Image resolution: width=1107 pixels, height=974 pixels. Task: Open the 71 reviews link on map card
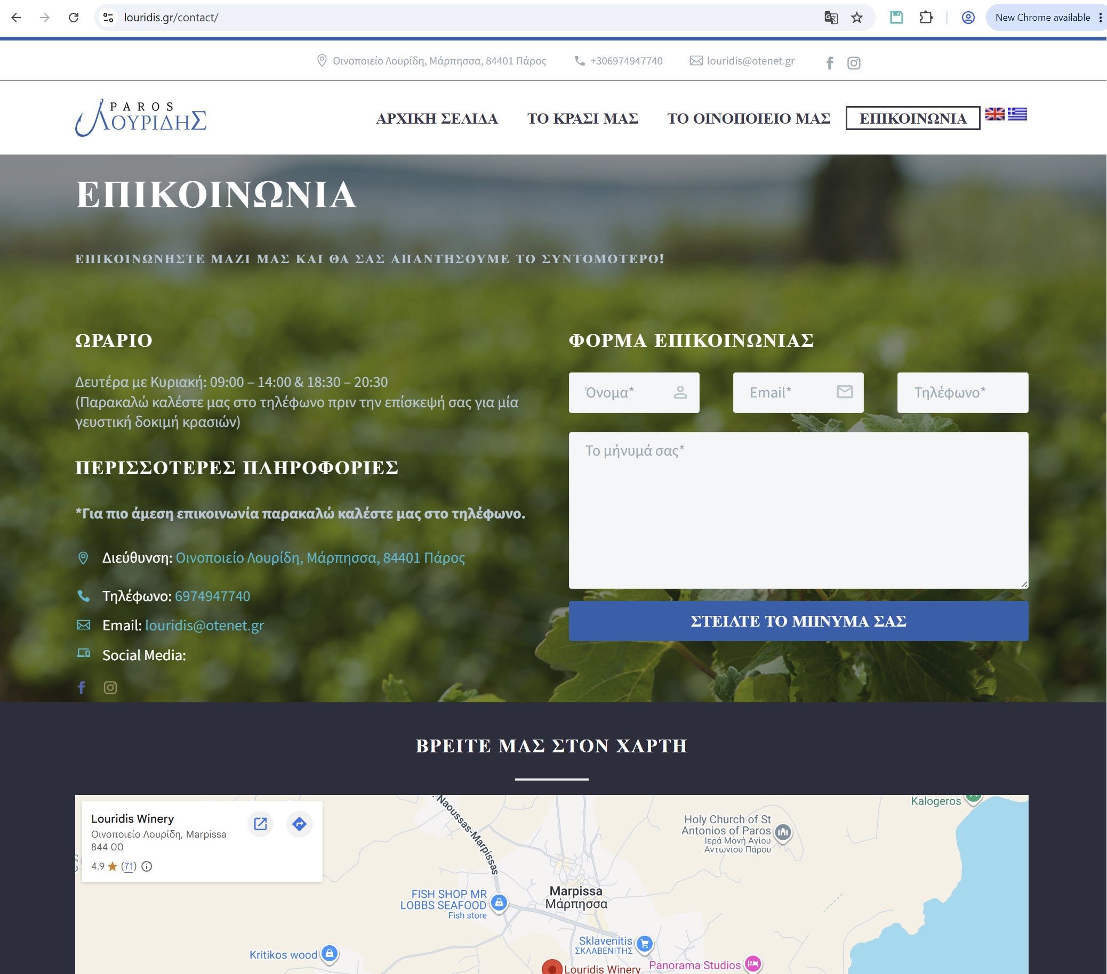pos(129,866)
